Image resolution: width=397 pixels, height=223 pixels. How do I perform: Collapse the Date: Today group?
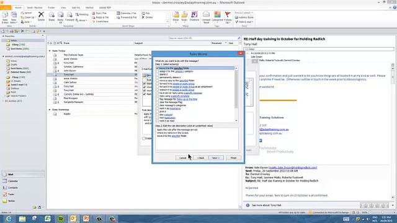coord(50,51)
